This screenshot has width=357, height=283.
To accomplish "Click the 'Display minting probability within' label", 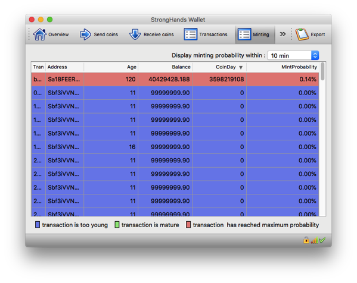I will pos(219,55).
